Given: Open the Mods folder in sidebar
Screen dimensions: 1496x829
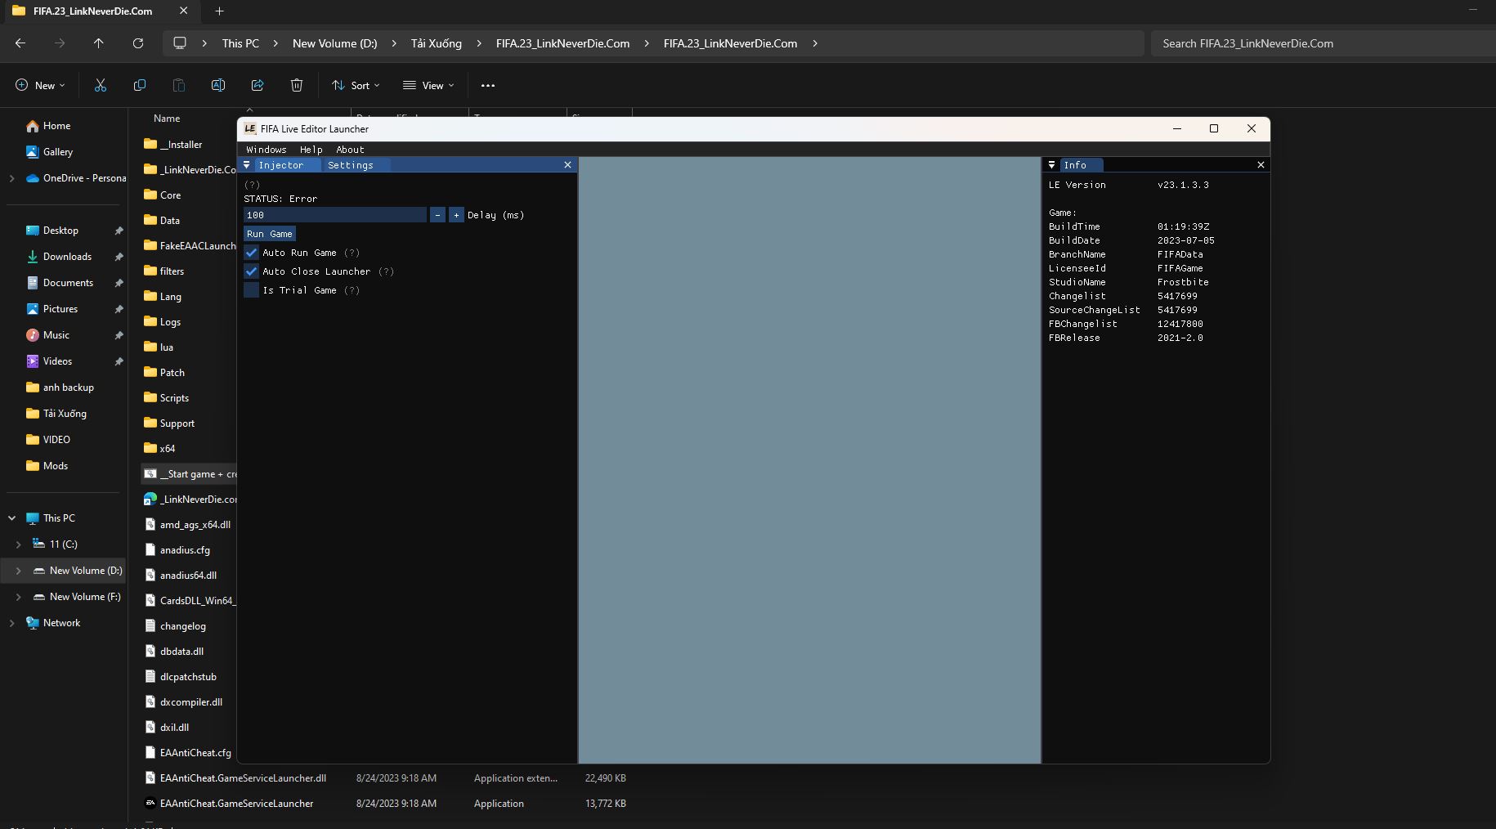Looking at the screenshot, I should click(x=56, y=466).
